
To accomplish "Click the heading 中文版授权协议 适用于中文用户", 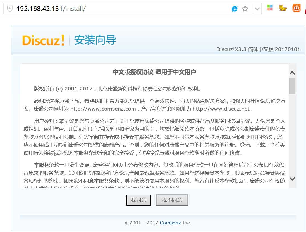I will (x=154, y=72).
